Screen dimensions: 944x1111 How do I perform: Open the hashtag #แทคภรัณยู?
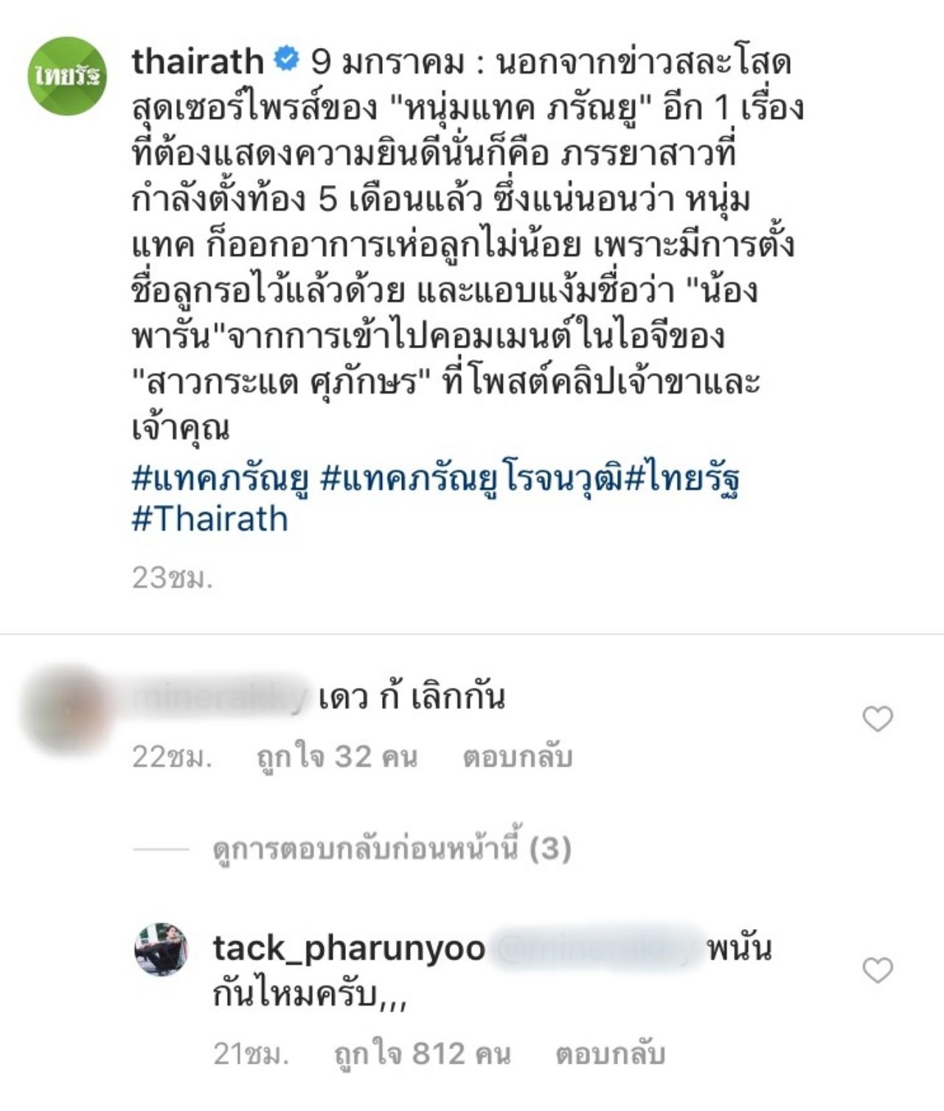(220, 478)
